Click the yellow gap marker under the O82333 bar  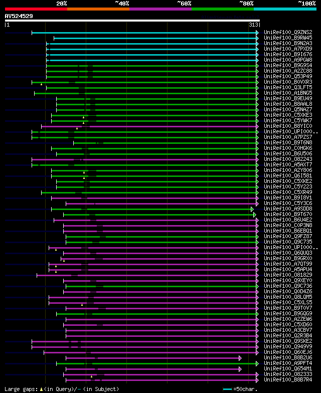91,376
